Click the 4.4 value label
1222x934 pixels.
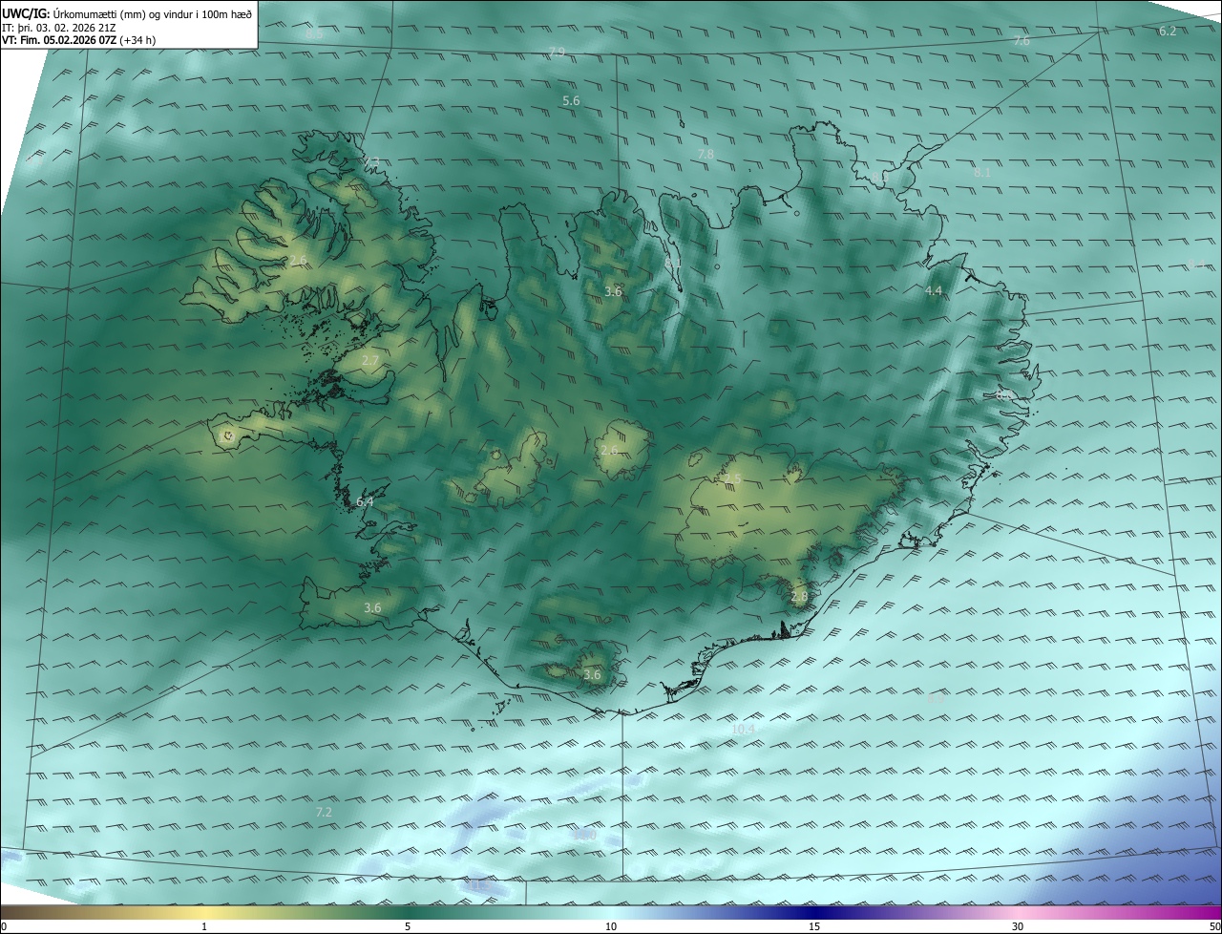click(x=934, y=290)
